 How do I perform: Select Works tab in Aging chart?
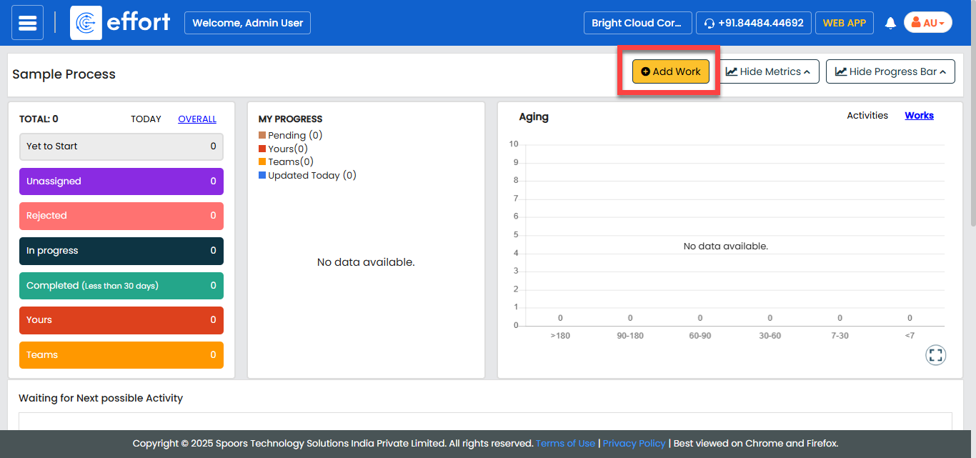click(919, 116)
